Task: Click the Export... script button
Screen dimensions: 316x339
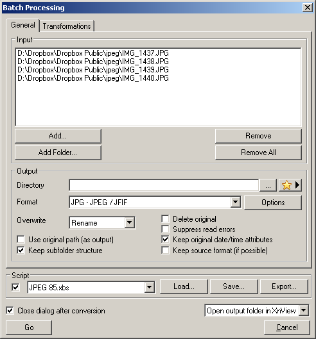Action: tap(284, 286)
